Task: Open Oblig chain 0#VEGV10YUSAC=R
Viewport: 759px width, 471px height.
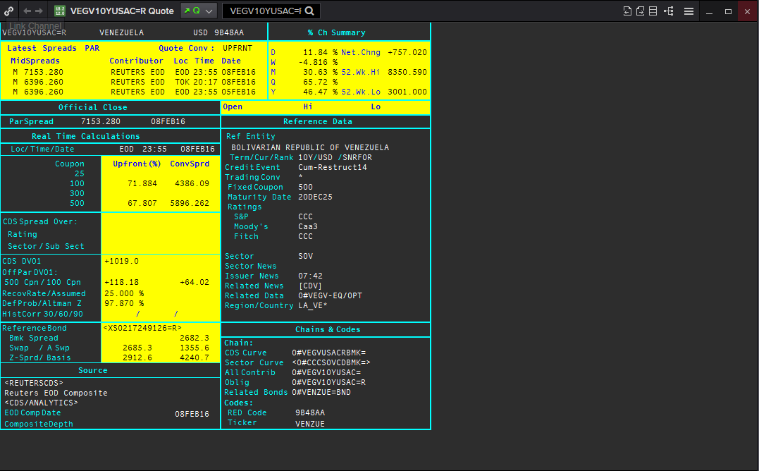Action: pyautogui.click(x=328, y=382)
